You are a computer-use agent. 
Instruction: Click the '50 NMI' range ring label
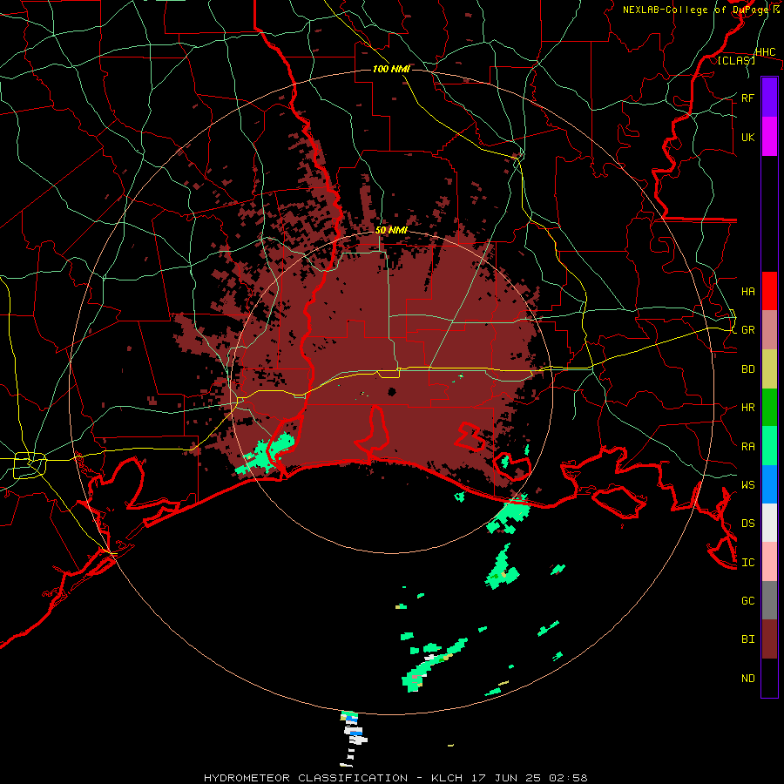tap(391, 231)
